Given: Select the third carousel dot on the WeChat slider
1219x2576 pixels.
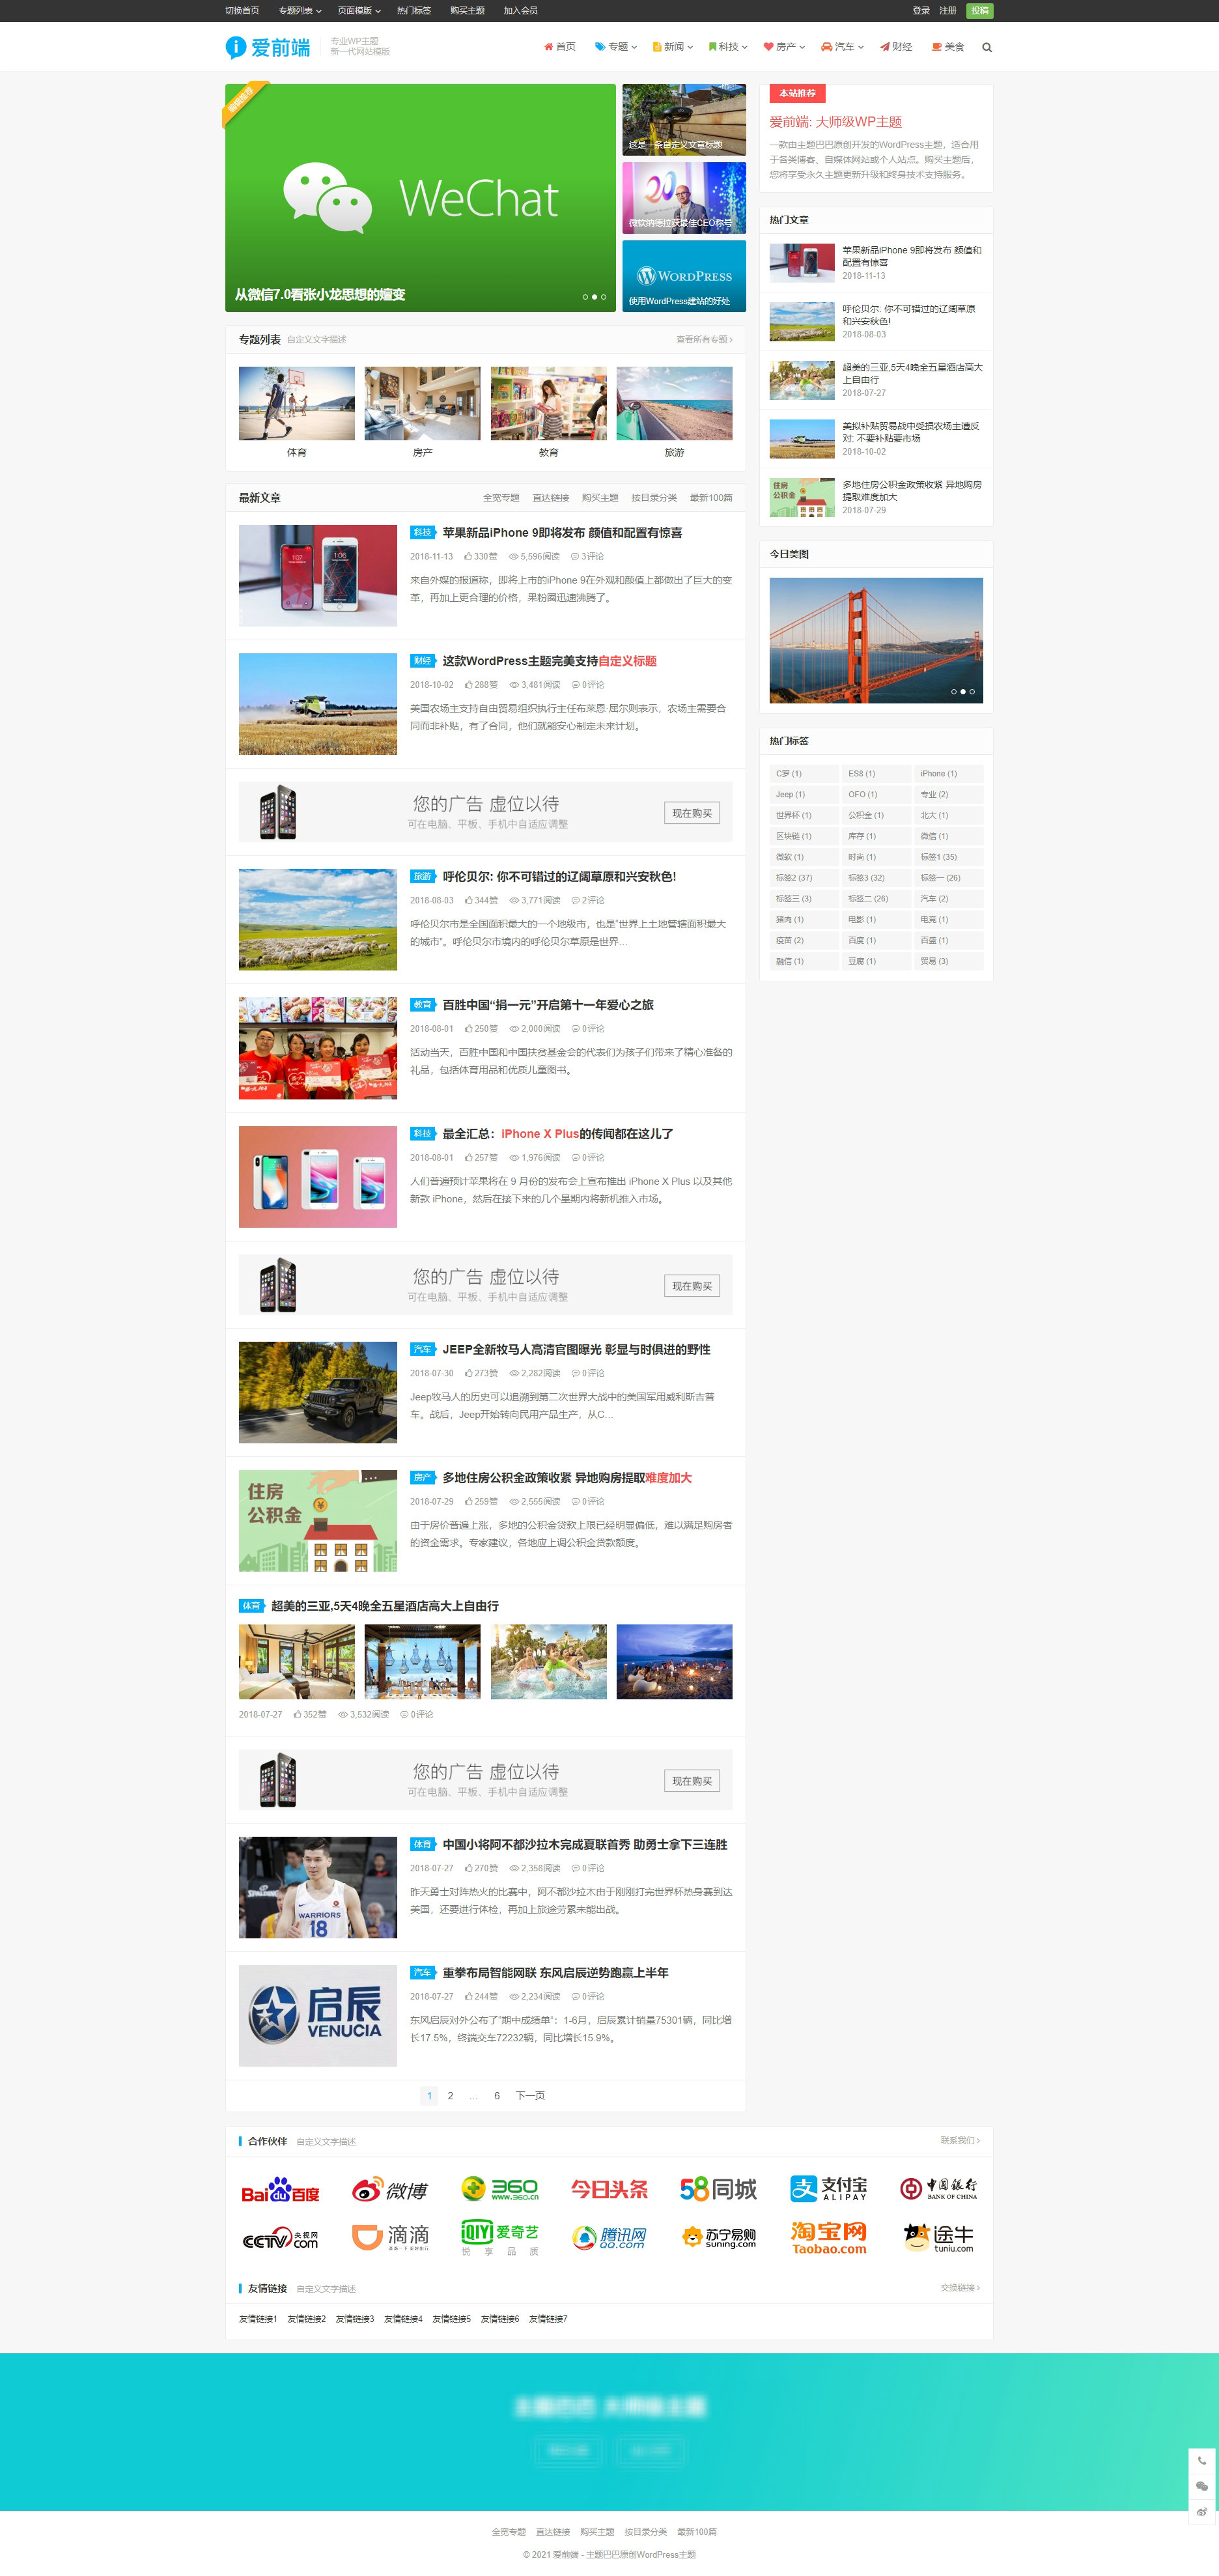Looking at the screenshot, I should tap(604, 297).
